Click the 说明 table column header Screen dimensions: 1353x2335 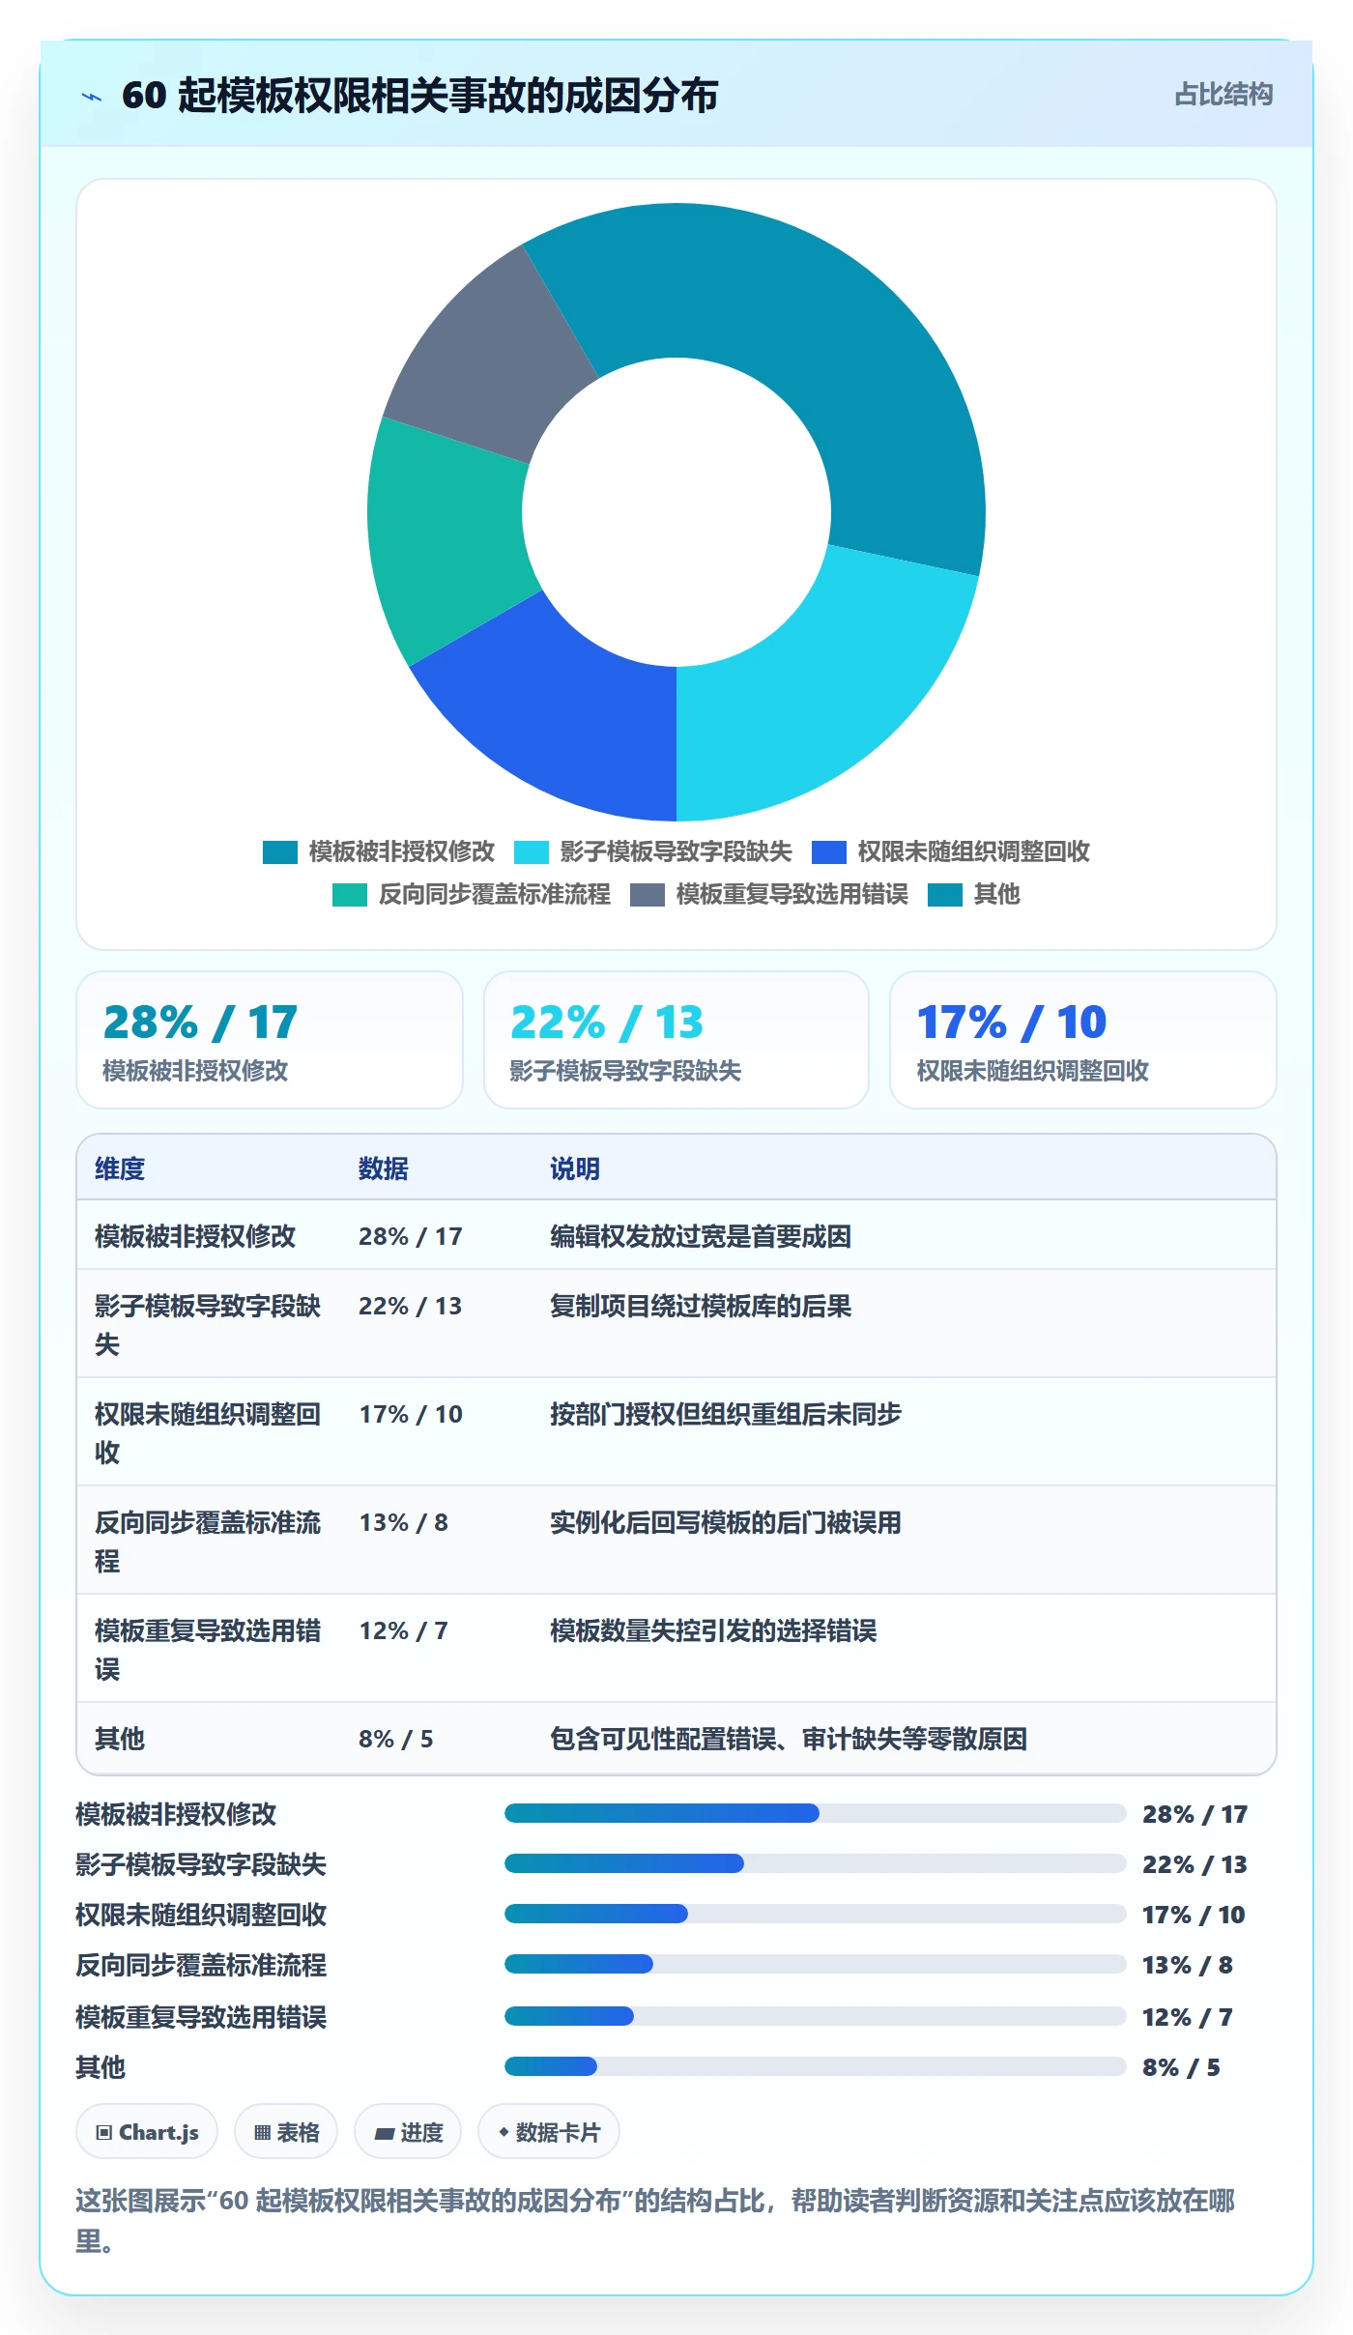coord(575,1168)
